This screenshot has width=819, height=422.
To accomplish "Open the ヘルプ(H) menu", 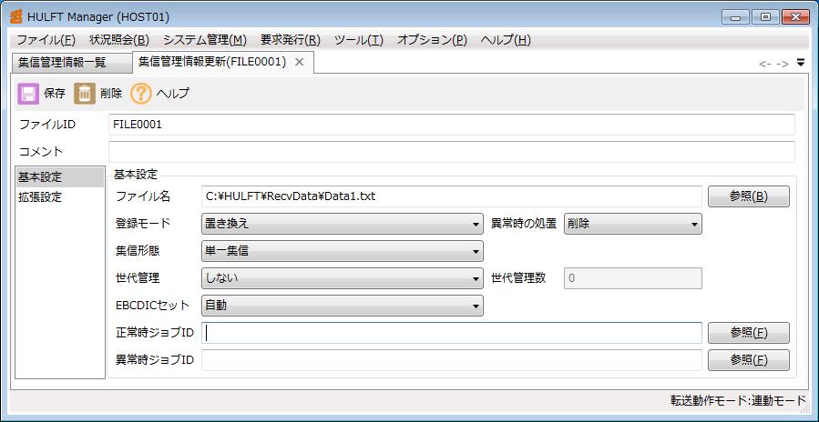I will [x=506, y=40].
